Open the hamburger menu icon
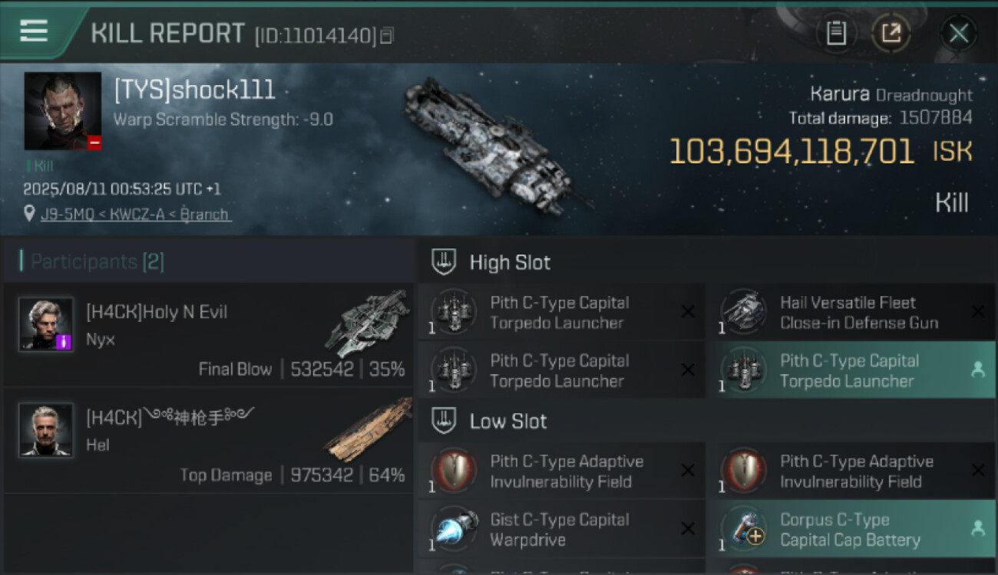 [x=34, y=31]
